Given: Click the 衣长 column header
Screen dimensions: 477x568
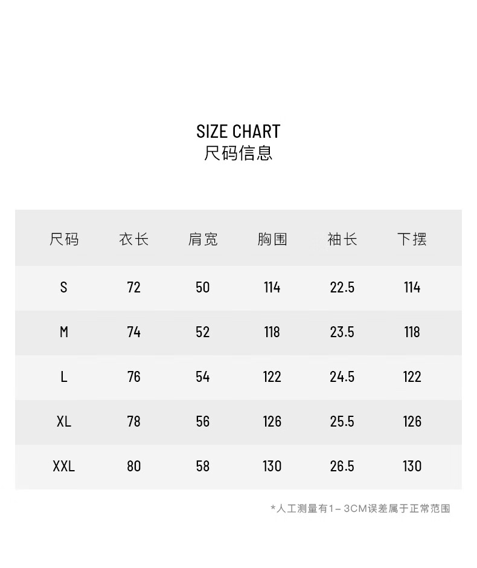Looking at the screenshot, I should click(x=133, y=239).
